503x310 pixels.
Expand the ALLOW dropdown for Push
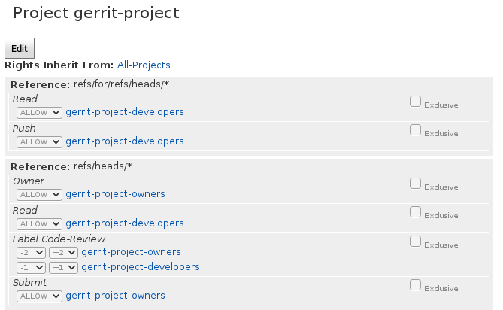point(39,142)
